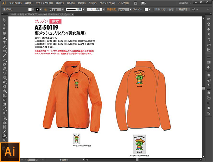
Task: Select the Hand tool
Action: 4,136
